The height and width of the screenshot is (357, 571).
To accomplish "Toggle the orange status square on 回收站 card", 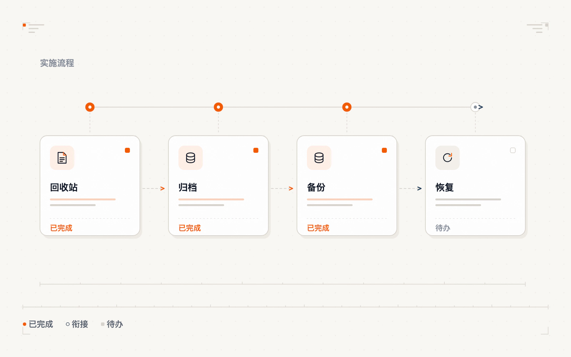I will [x=127, y=150].
